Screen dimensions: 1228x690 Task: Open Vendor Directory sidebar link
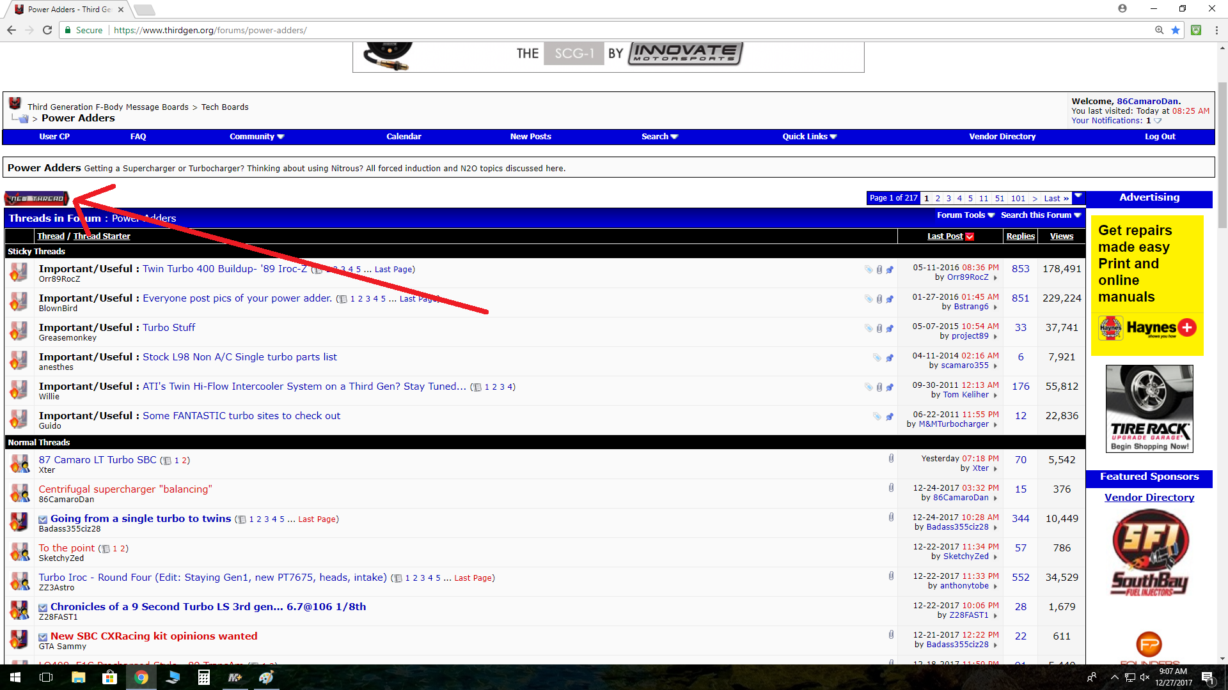click(1149, 498)
